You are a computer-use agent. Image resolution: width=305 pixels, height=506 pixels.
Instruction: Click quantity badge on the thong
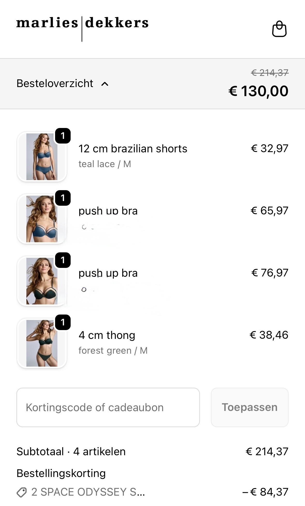(x=63, y=322)
